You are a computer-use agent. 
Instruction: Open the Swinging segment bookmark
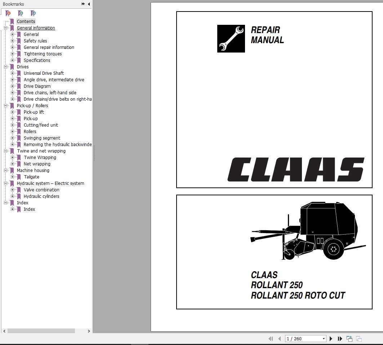pyautogui.click(x=42, y=138)
